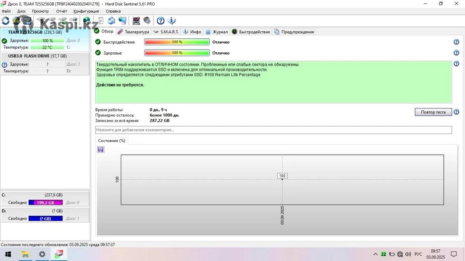Expand hidden system tray icons chevron
The image size is (465, 261).
(375, 254)
